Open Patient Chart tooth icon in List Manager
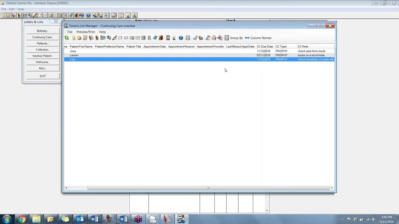The width and height of the screenshot is (399, 224). click(74, 38)
